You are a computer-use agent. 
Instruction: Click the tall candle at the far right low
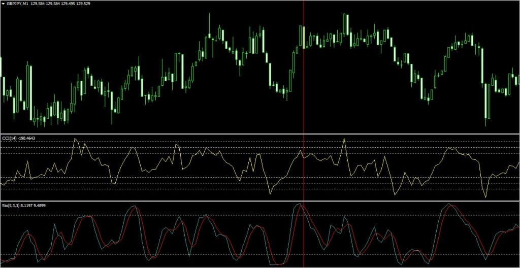coord(486,100)
